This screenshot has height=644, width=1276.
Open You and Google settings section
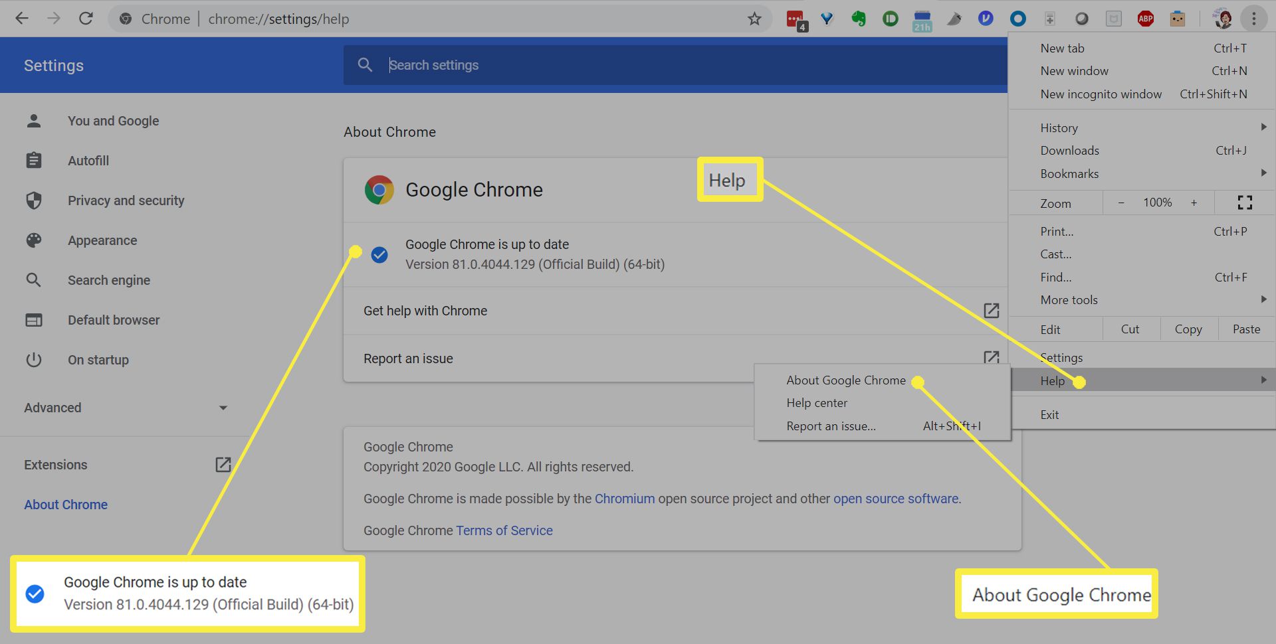point(113,121)
